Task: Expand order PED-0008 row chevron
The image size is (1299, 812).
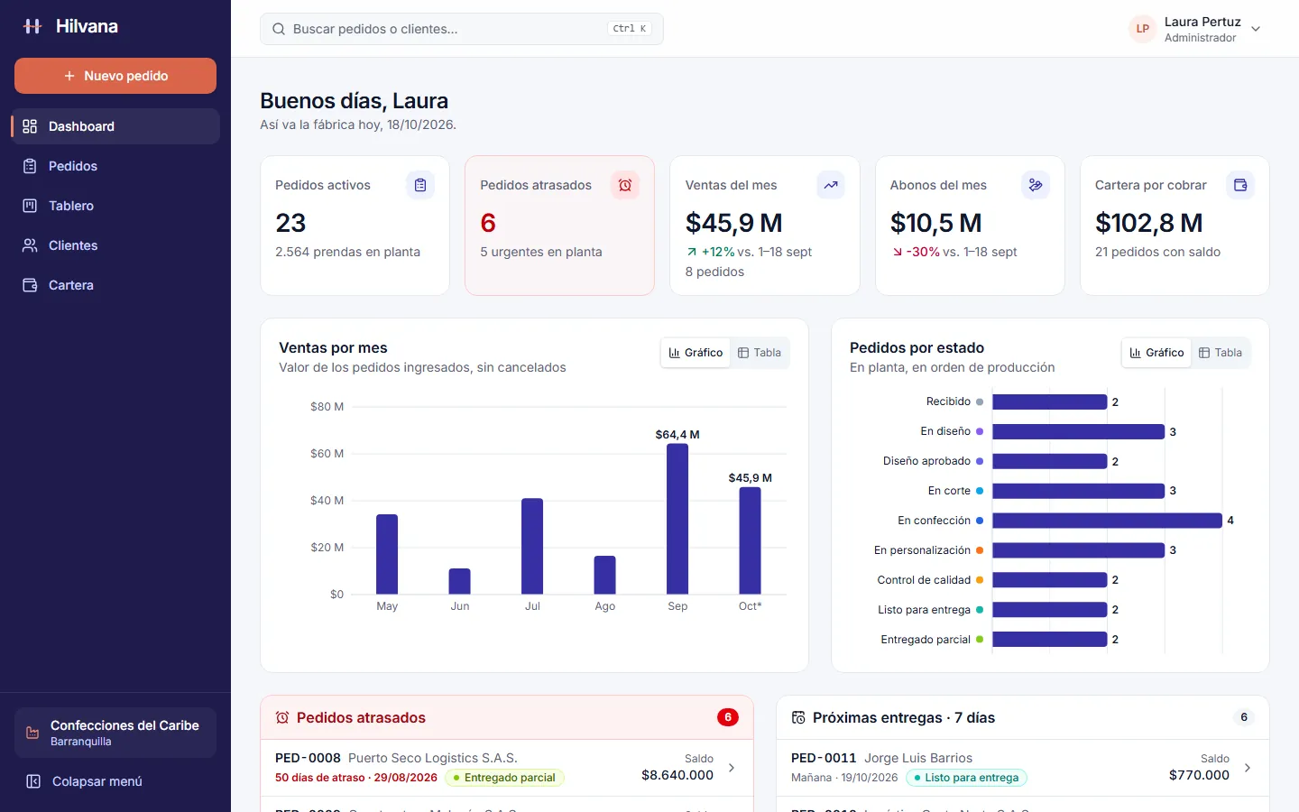Action: click(732, 768)
